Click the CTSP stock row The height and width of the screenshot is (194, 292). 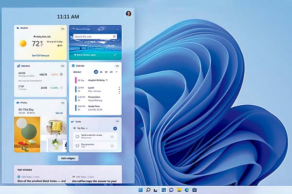click(x=40, y=88)
